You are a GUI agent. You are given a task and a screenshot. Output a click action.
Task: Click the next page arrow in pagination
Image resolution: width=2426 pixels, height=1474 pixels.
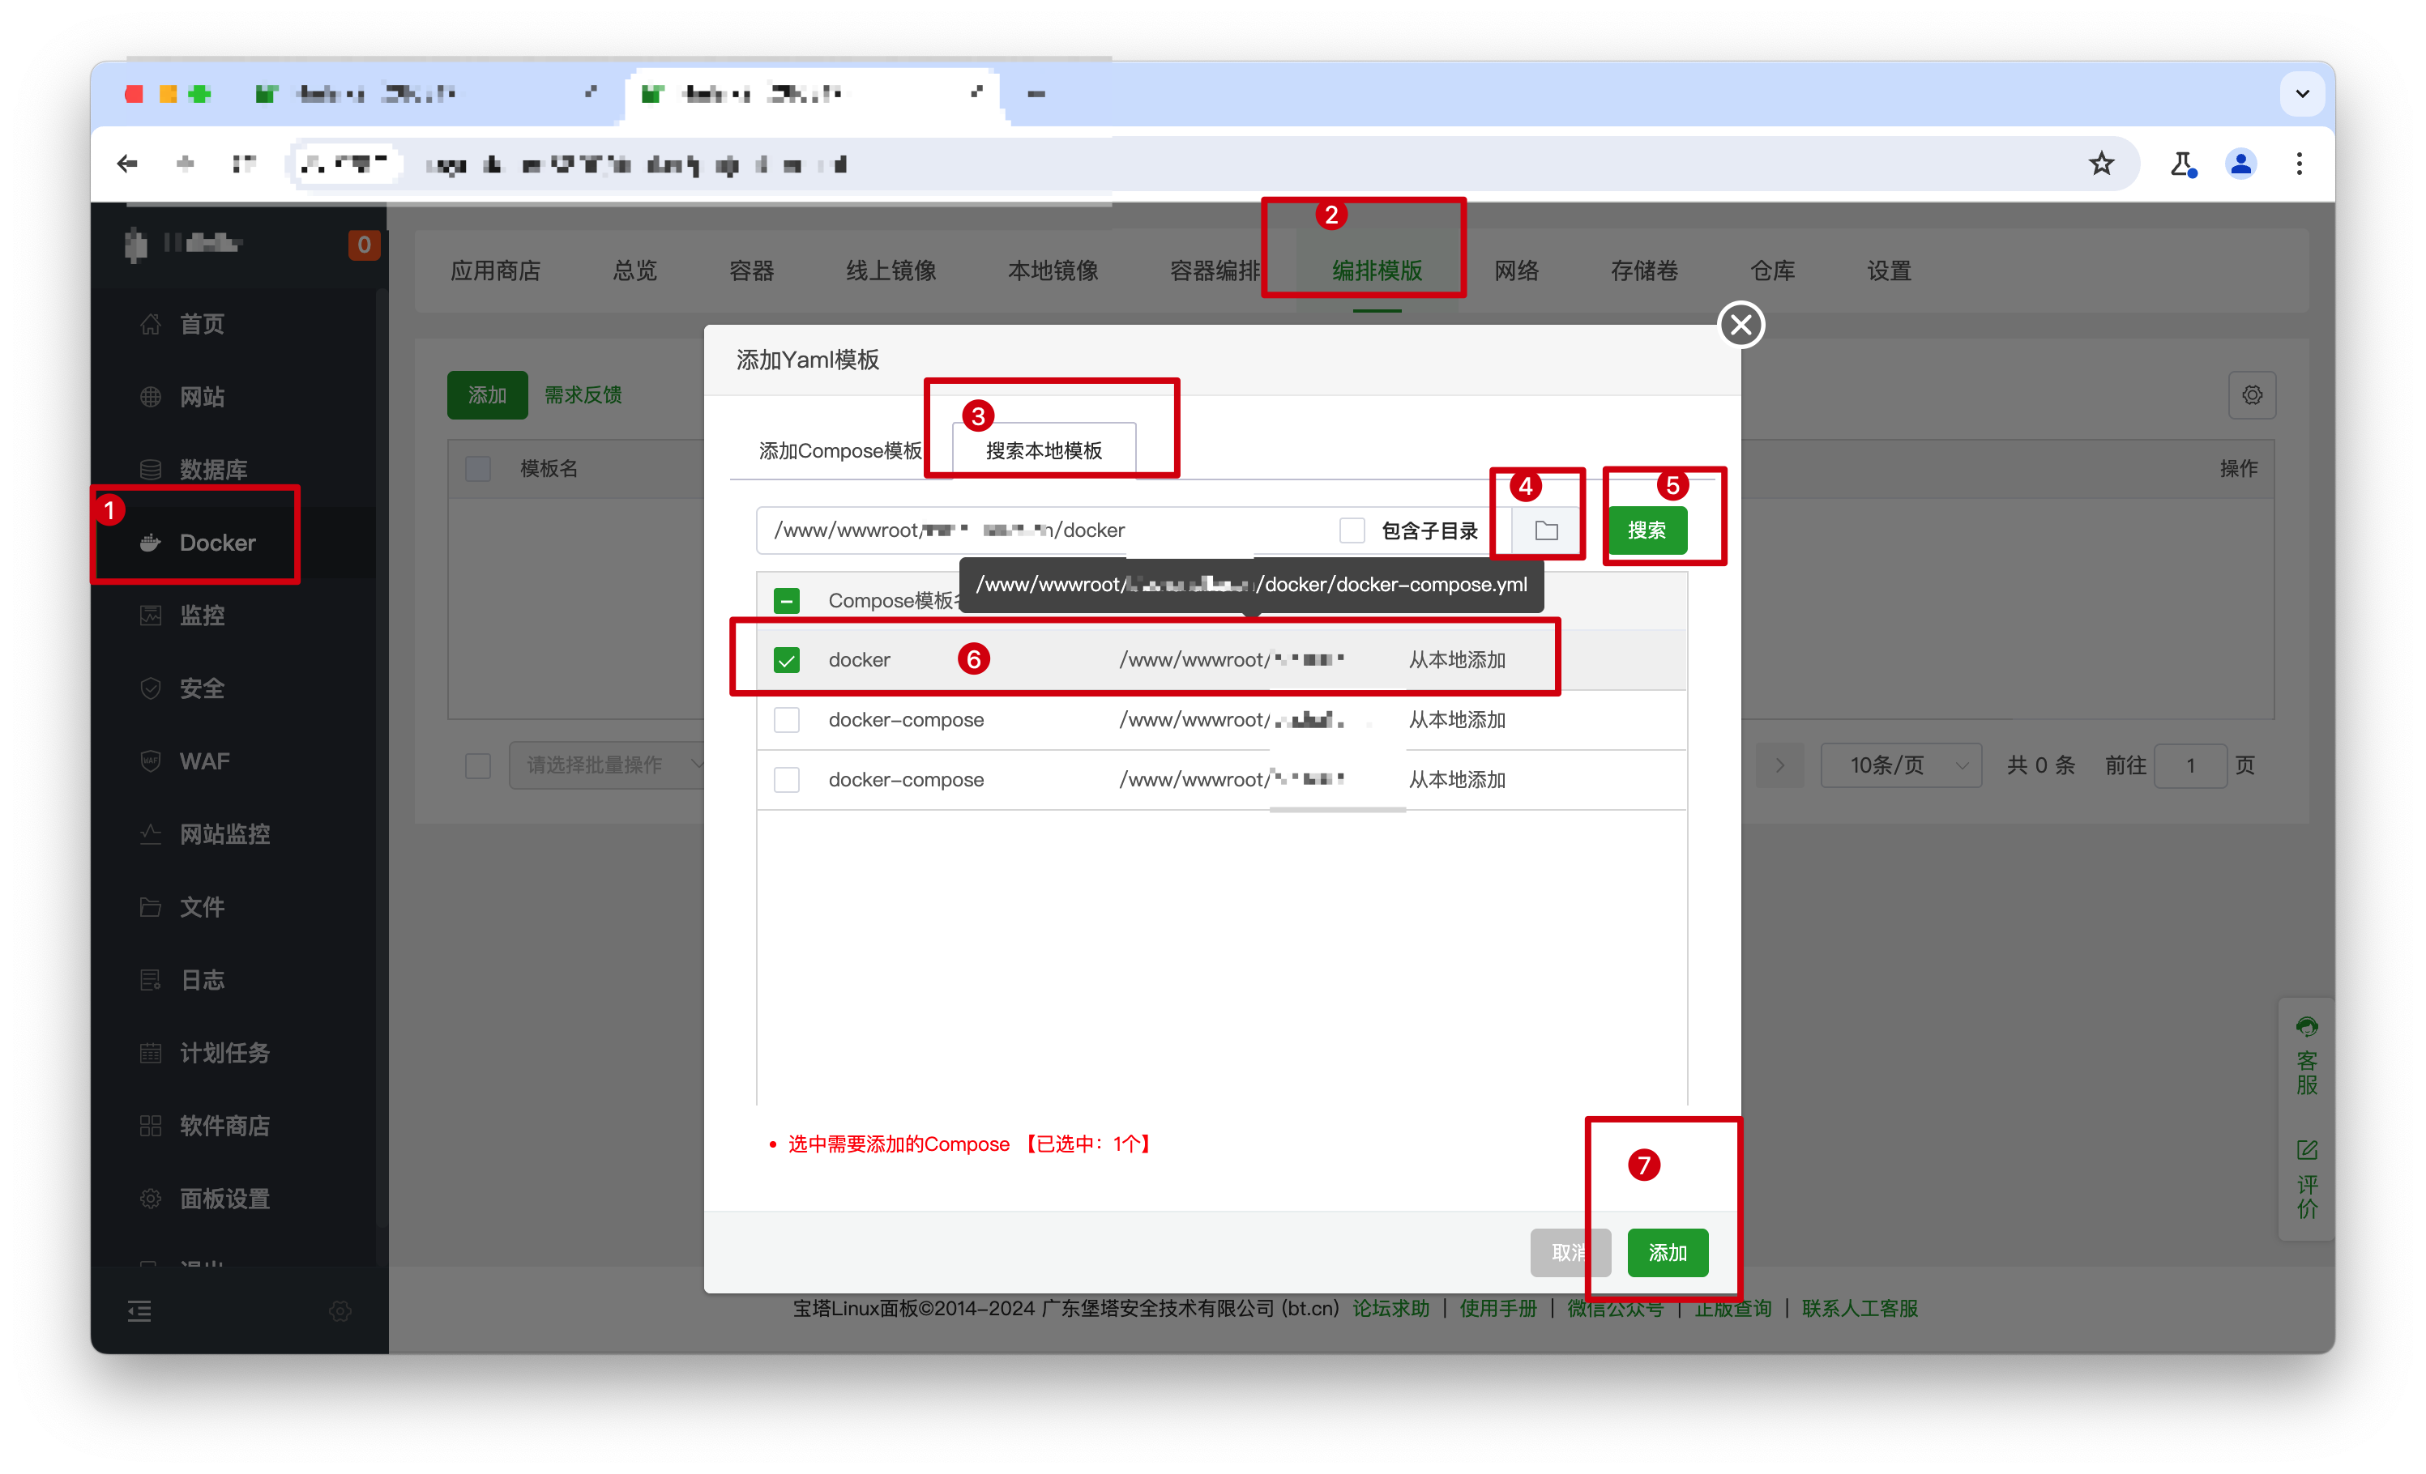1779,765
